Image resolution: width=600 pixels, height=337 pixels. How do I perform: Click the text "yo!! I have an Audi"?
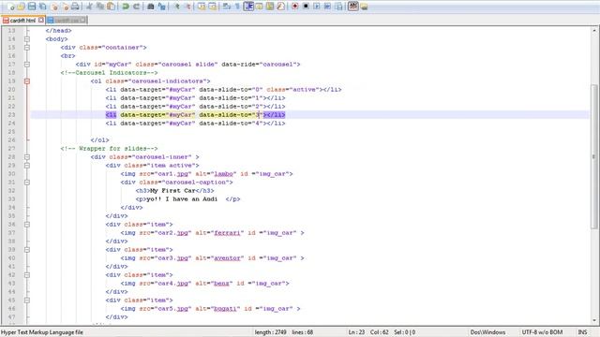pos(182,199)
